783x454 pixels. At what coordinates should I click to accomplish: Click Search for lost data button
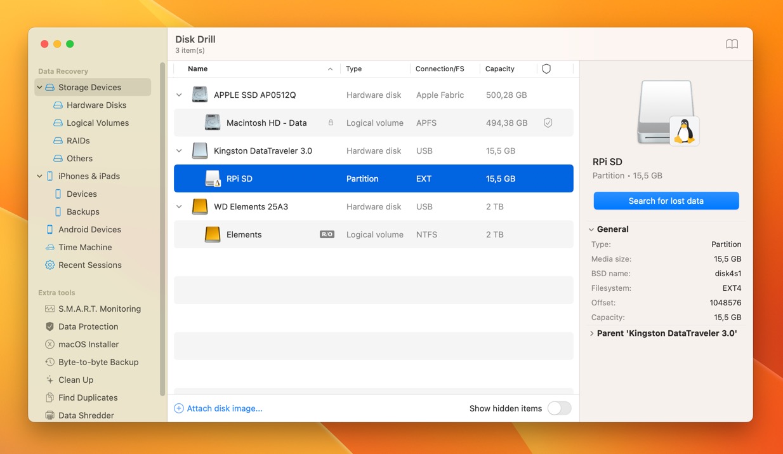click(666, 201)
